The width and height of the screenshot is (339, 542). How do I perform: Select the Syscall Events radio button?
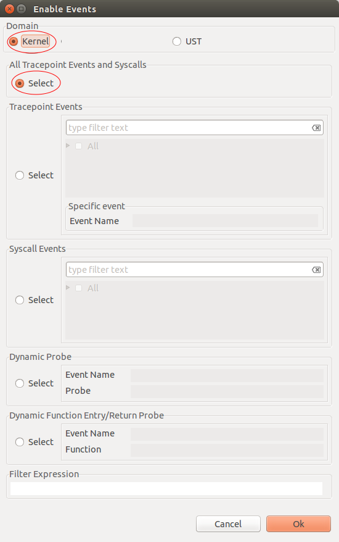(x=20, y=300)
